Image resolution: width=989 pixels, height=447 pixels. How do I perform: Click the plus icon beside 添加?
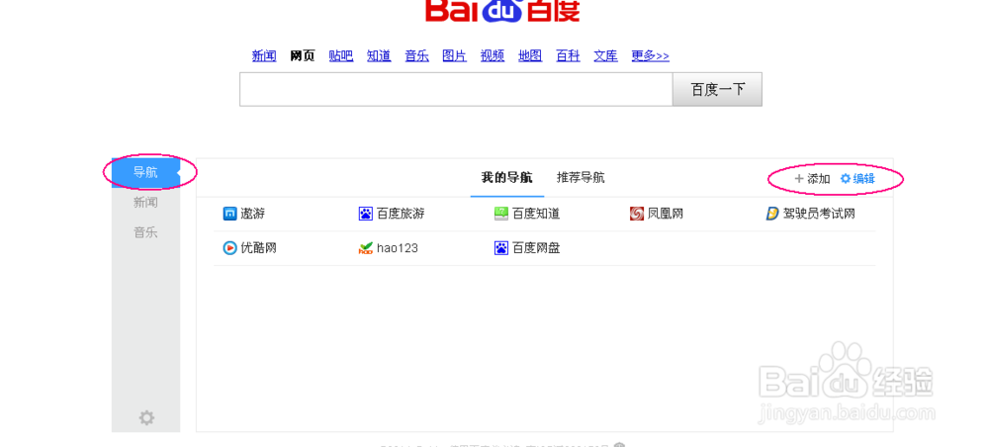point(799,179)
